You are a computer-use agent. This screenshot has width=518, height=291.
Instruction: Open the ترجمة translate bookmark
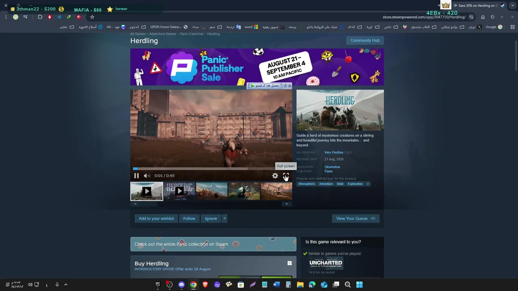click(233, 27)
